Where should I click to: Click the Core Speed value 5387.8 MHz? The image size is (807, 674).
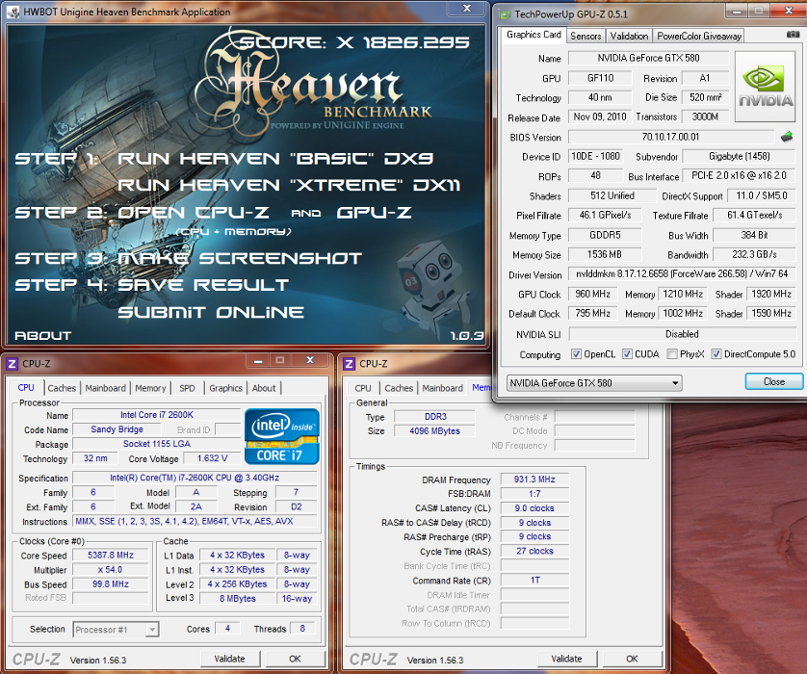pyautogui.click(x=111, y=556)
